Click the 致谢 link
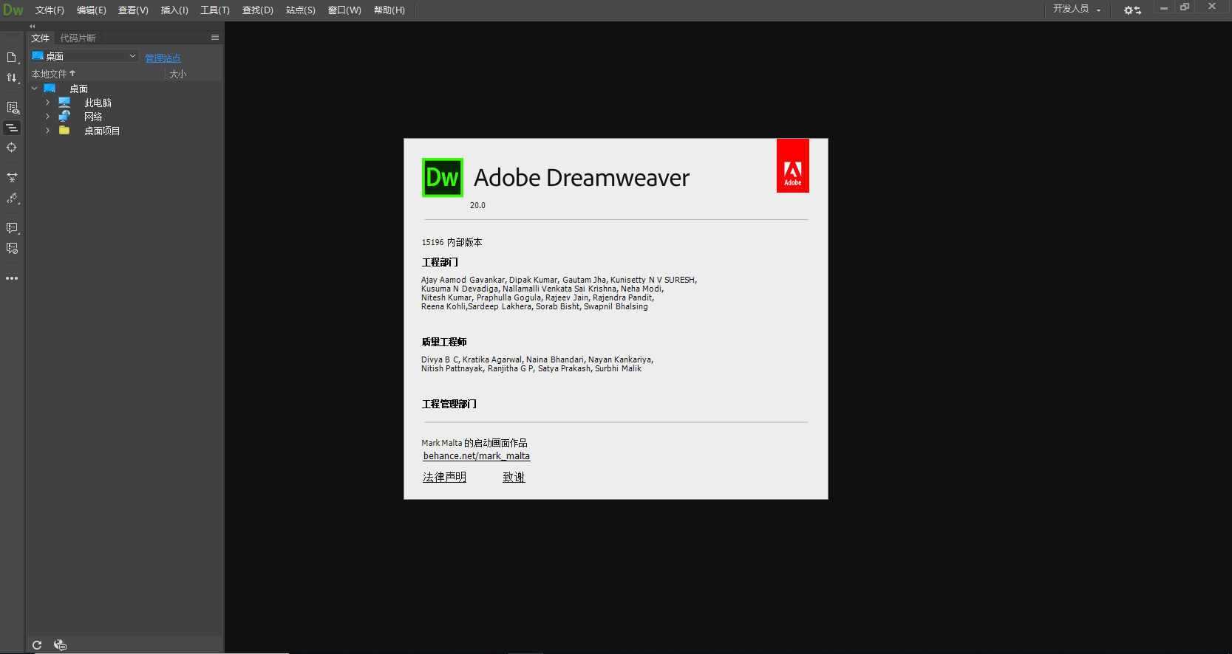 pos(514,478)
